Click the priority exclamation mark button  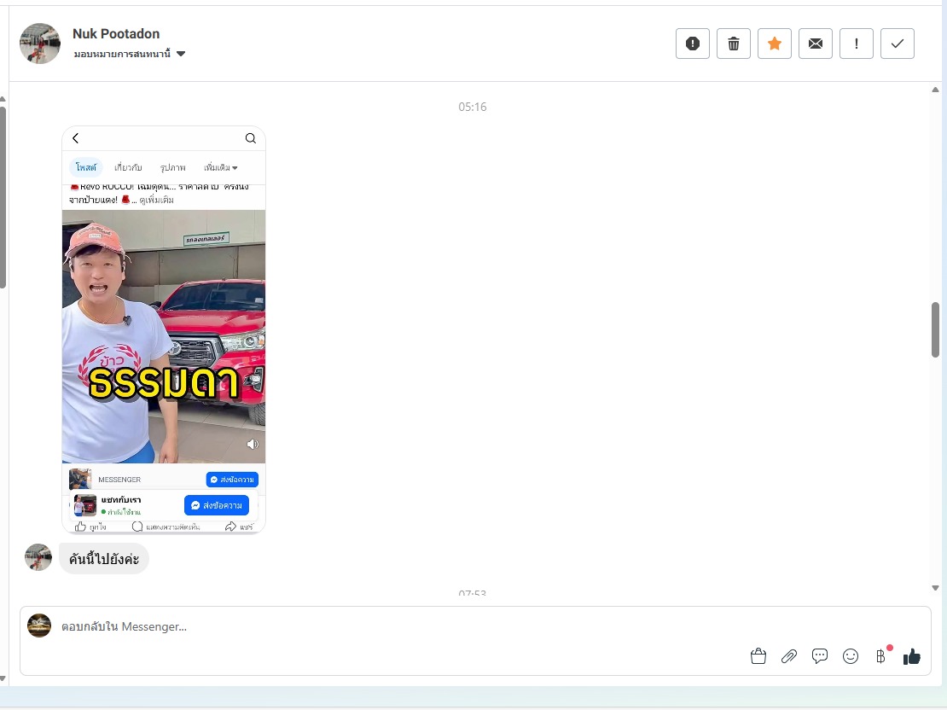coord(857,44)
